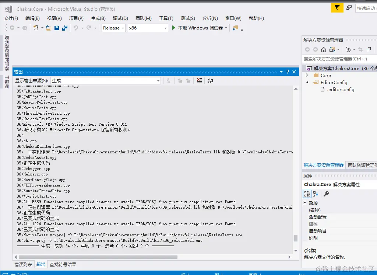The width and height of the screenshot is (377, 275).
Task: Open the 工具箱 side tab
Action: click(7, 81)
